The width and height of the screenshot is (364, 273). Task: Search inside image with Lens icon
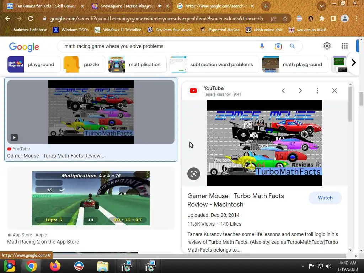tap(194, 173)
